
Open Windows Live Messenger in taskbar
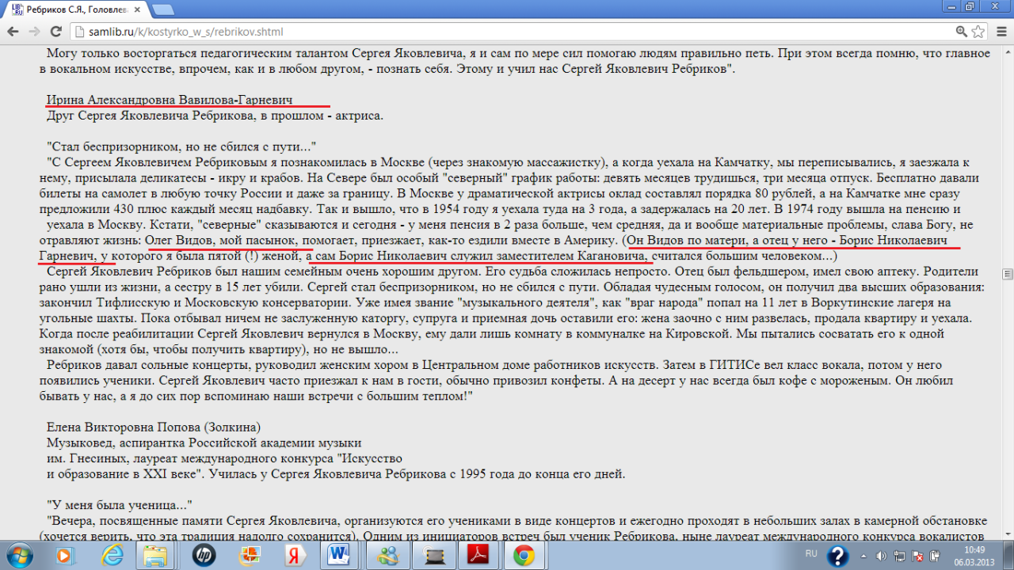(387, 556)
